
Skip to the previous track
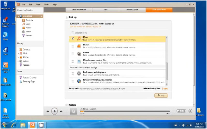click(48, 111)
